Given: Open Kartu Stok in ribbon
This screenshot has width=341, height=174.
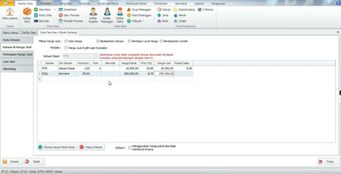Looking at the screenshot, I should (x=43, y=15).
